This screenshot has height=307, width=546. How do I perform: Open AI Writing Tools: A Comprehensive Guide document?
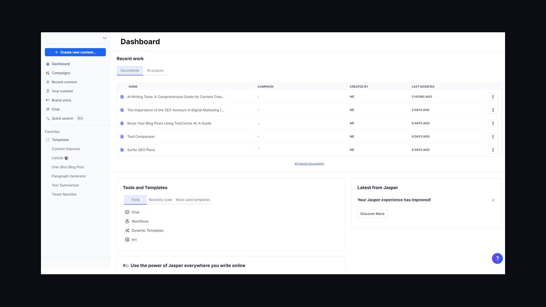point(176,97)
